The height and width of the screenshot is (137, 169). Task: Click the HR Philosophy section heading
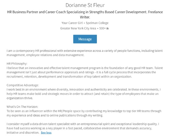pyautogui.click(x=17, y=63)
